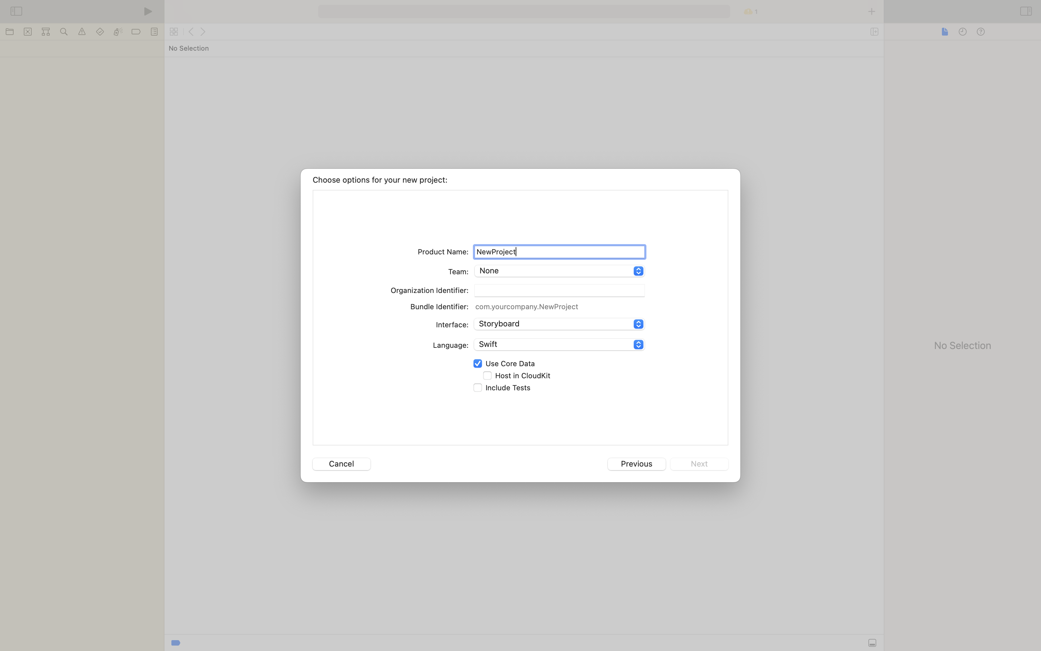The image size is (1041, 651).
Task: Open the Issue navigator warning icon
Action: pos(82,32)
